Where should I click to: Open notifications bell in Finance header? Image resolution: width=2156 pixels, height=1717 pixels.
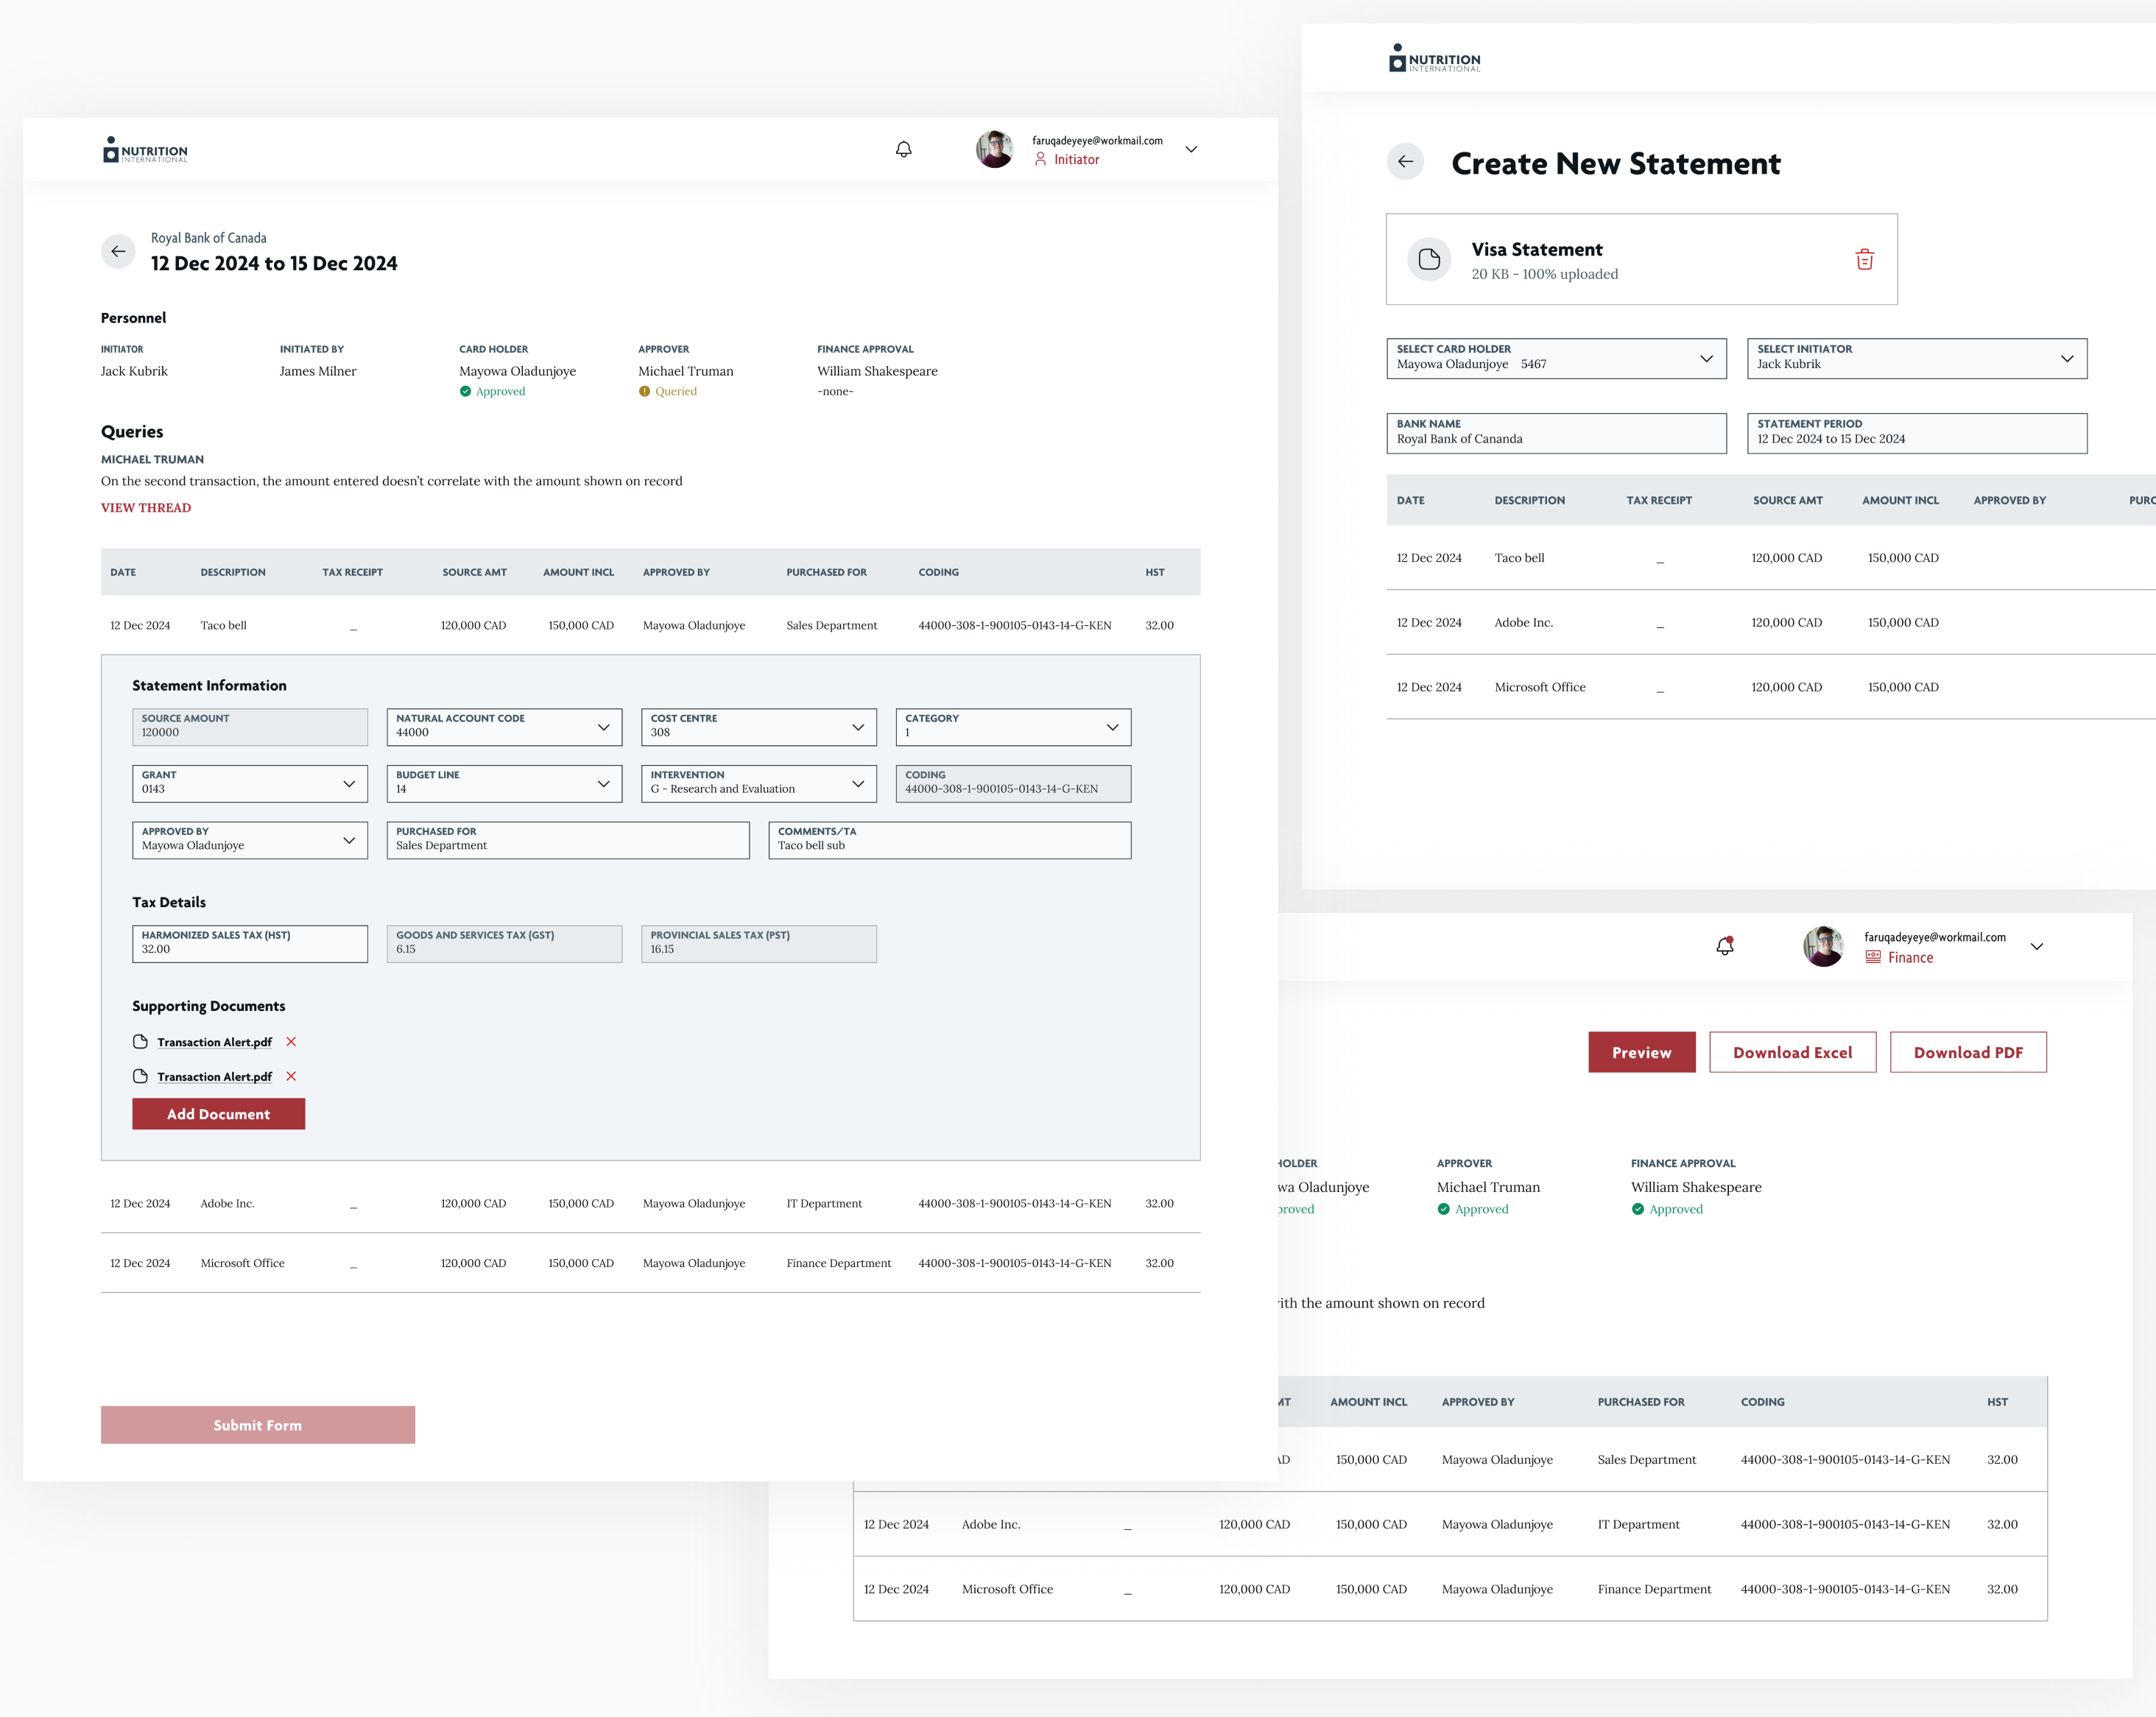[1725, 946]
